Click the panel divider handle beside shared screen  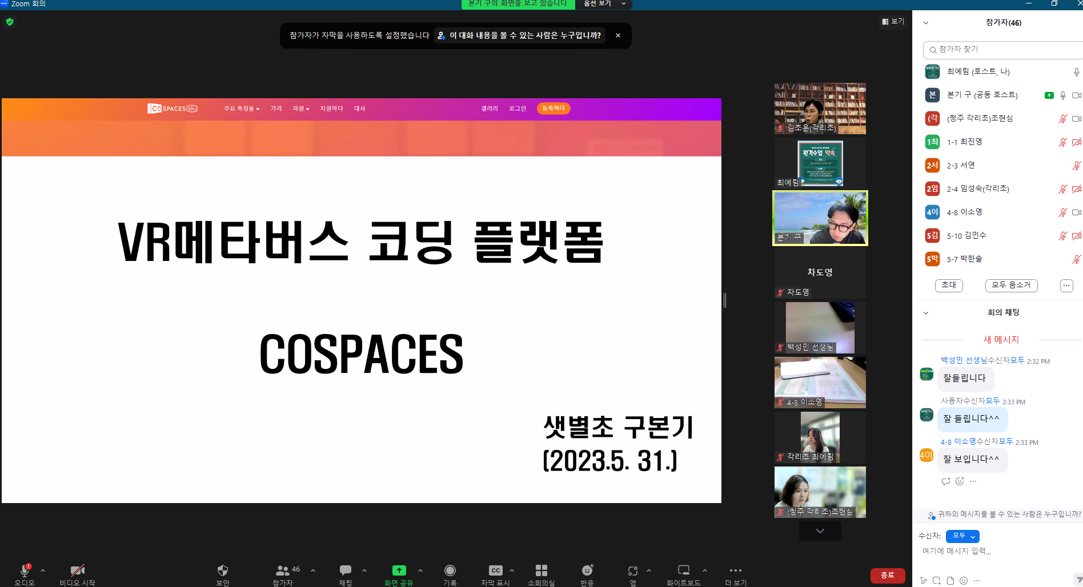[725, 300]
